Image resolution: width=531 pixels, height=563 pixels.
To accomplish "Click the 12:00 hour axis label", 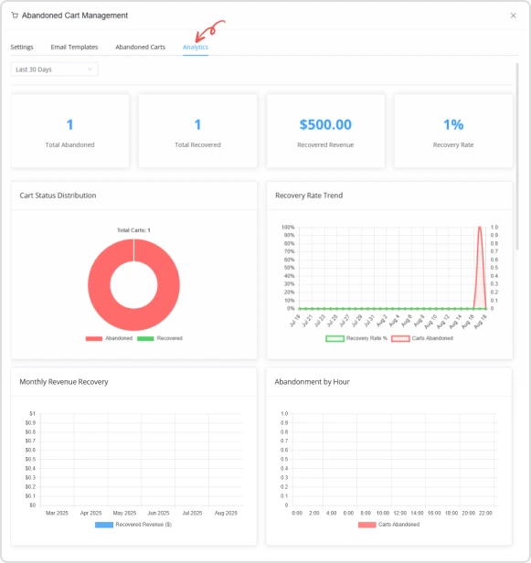I will pyautogui.click(x=400, y=513).
